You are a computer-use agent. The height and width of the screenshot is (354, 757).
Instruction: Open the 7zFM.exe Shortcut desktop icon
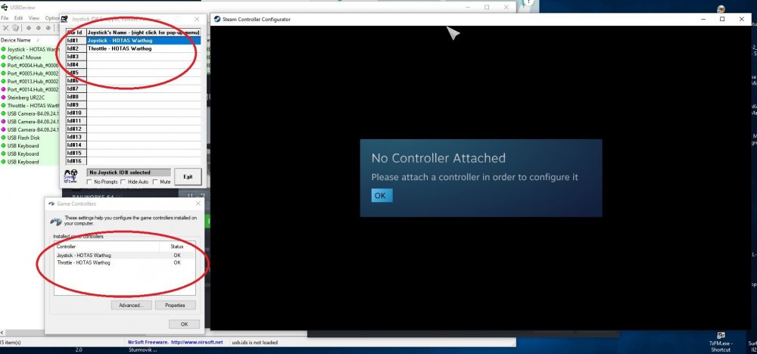point(720,342)
